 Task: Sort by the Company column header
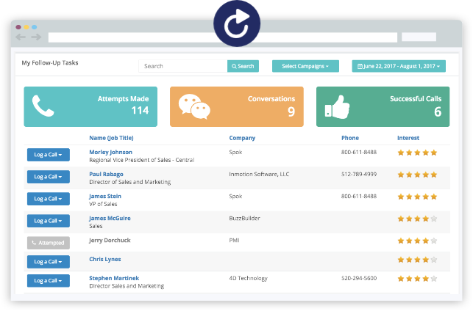coord(242,138)
